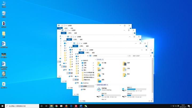
Task: Open the Documents folder in front window's main pane
Action: click(126, 69)
